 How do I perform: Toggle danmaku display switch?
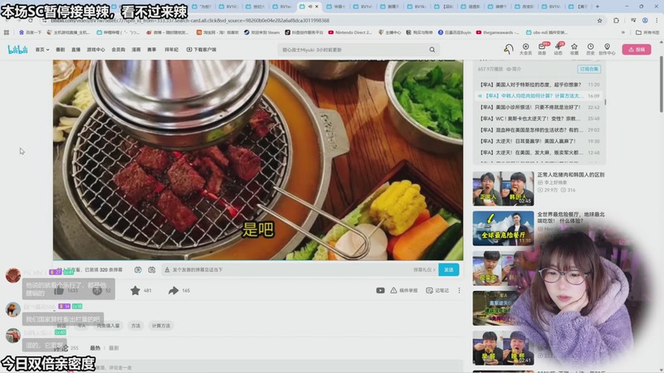(138, 270)
